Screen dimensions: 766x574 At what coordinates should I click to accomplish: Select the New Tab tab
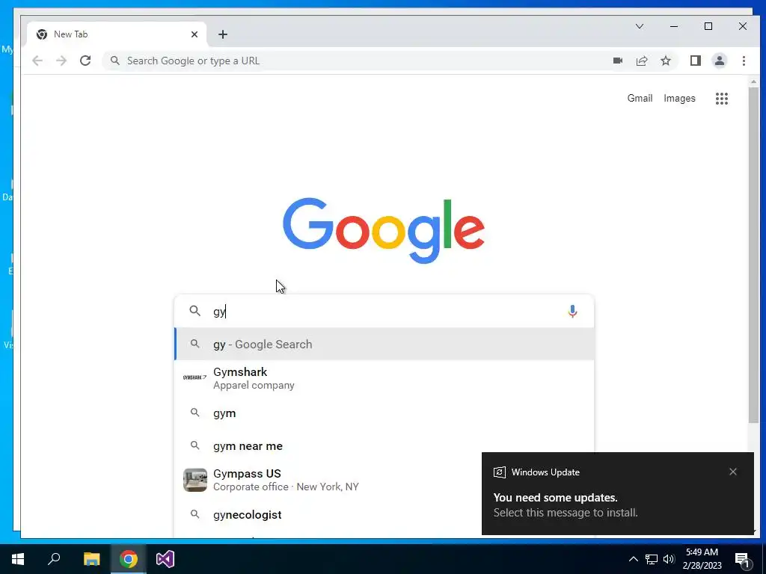pyautogui.click(x=117, y=34)
